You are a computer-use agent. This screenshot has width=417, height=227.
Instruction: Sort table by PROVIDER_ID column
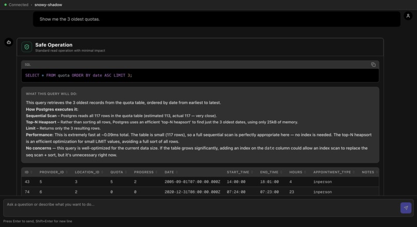coord(53,172)
